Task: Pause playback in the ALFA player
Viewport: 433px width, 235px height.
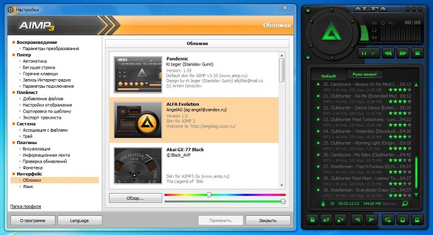Action: coord(364,53)
